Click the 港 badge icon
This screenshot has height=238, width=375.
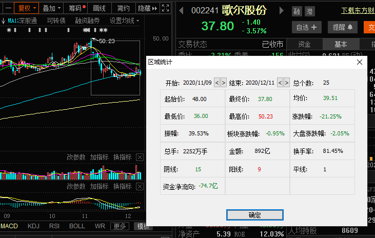[310, 11]
